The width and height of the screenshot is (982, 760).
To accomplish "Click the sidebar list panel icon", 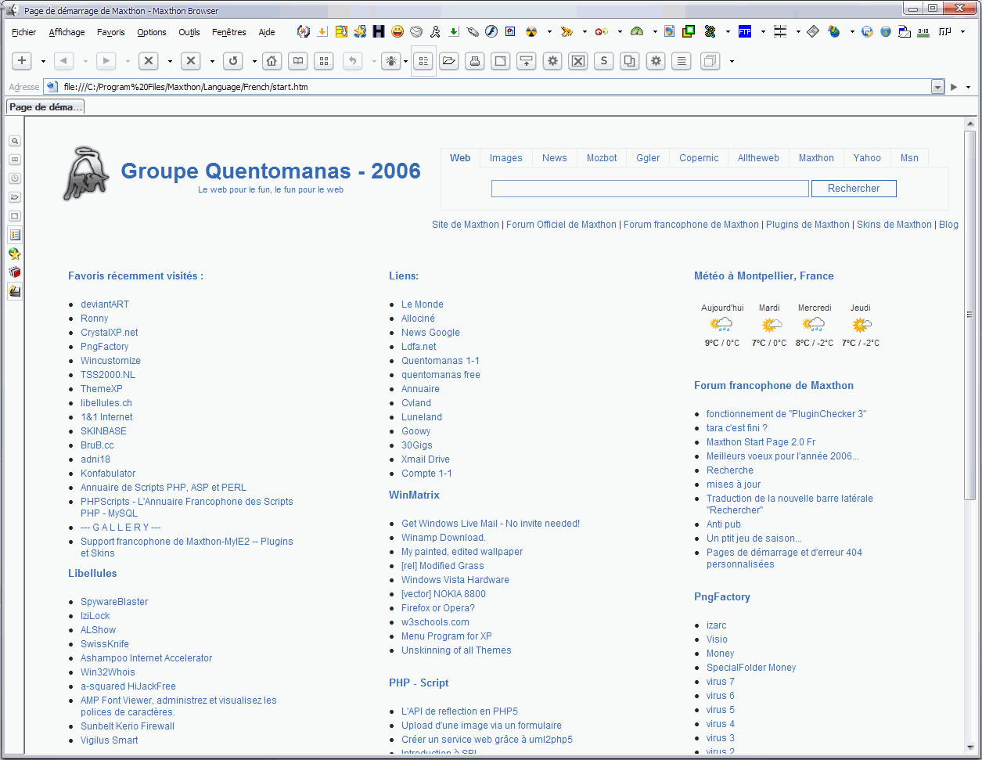I will (x=15, y=235).
